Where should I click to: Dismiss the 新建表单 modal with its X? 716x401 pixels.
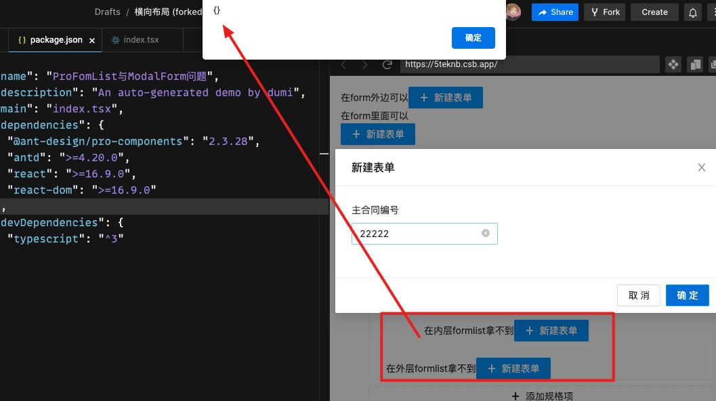click(x=702, y=167)
